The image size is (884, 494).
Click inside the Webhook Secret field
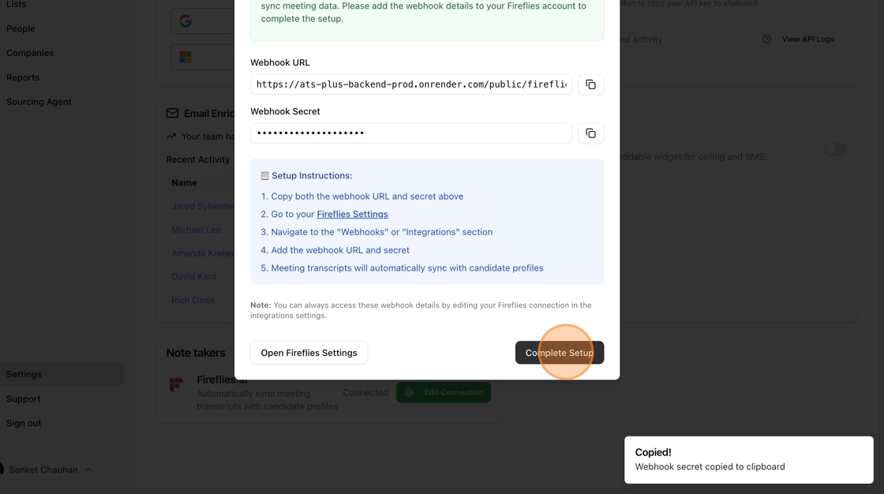411,133
